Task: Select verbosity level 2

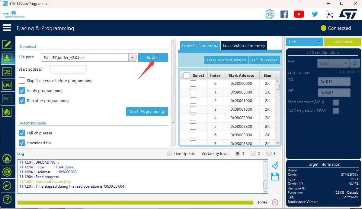Action: coord(253,153)
